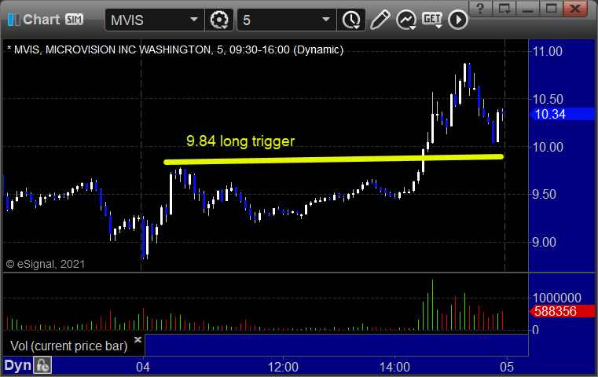Click the play replay button

point(457,20)
